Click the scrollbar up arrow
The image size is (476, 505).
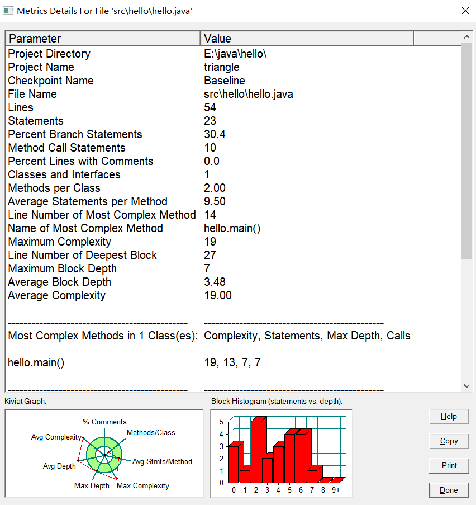pyautogui.click(x=467, y=37)
